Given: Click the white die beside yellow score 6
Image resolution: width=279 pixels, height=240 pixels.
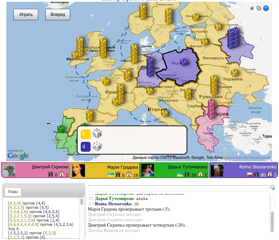Looking at the screenshot, I should 97,134.
